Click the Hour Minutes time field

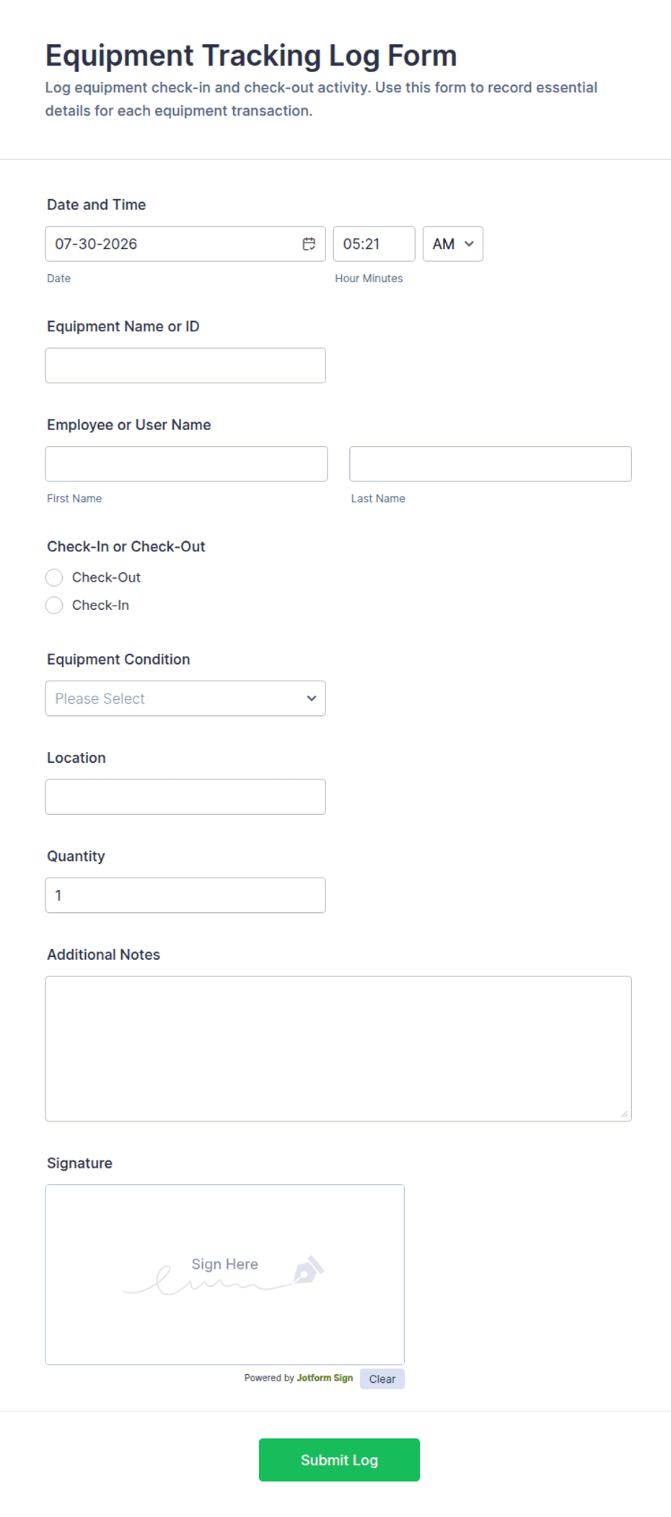[x=374, y=244]
